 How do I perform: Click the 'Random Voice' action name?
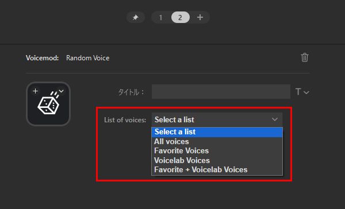(88, 58)
